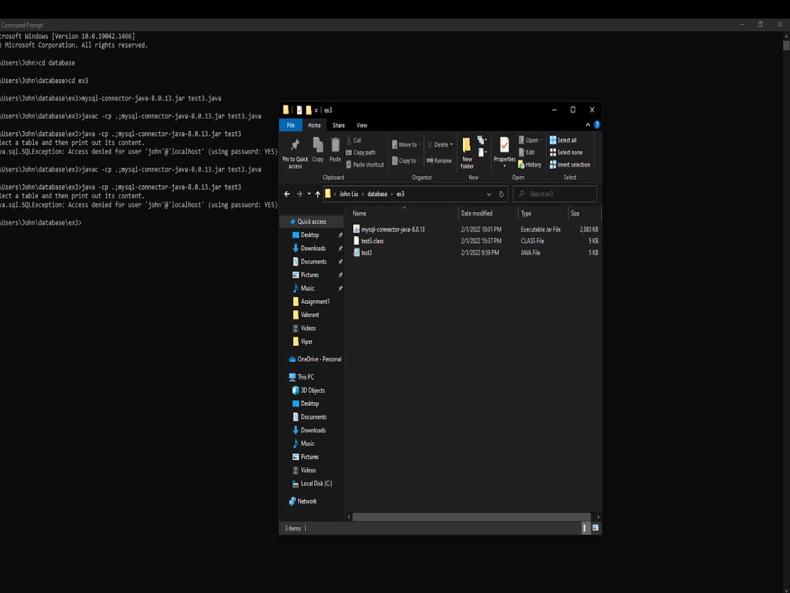Create a New folder from the ribbon
This screenshot has height=593, width=790.
pos(467,153)
